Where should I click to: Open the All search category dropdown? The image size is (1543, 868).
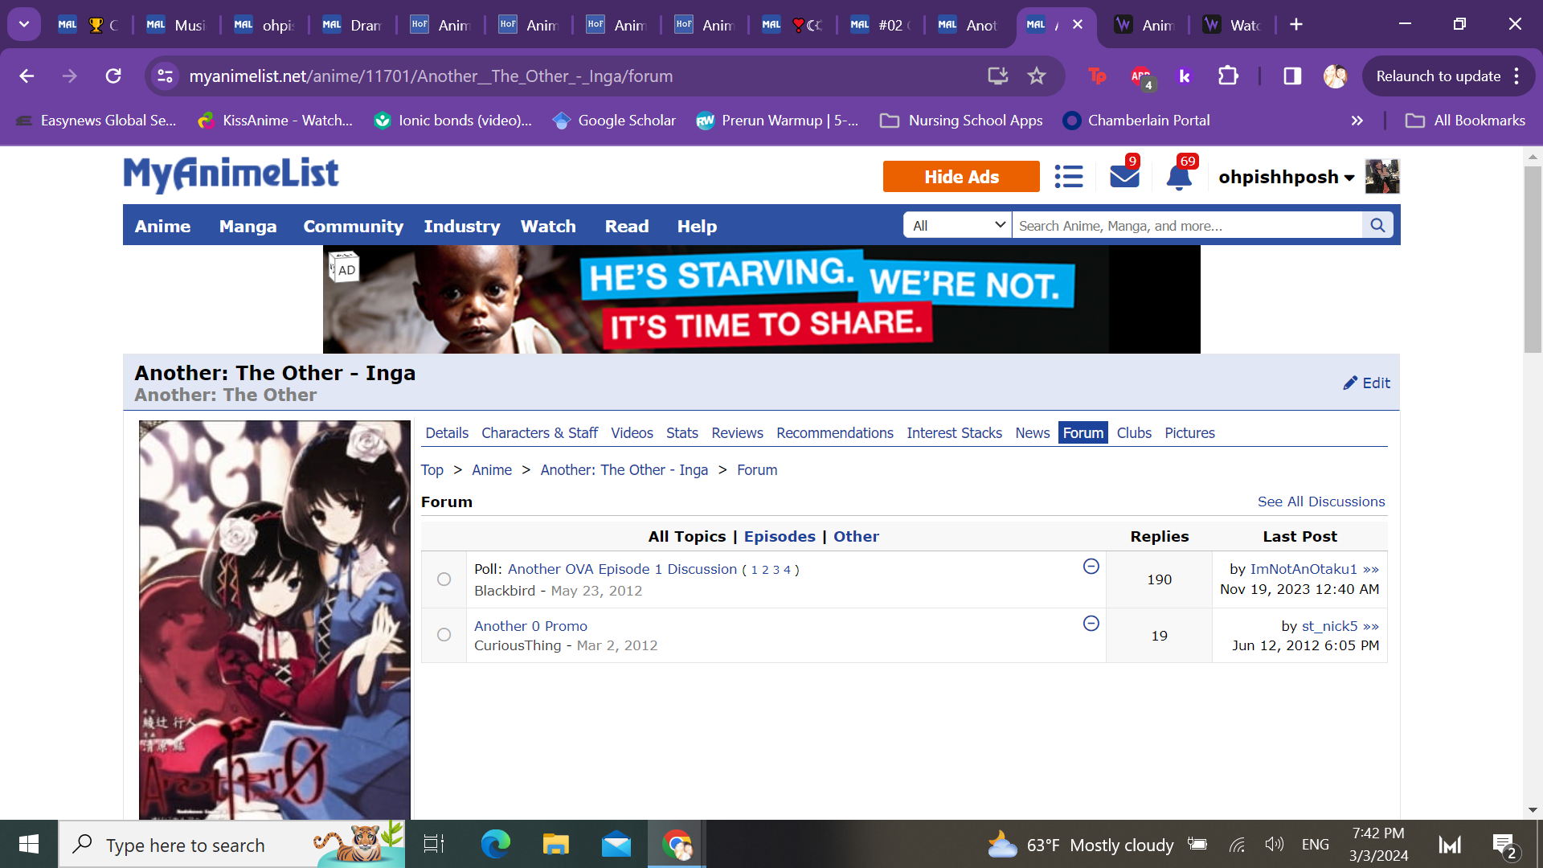958,226
